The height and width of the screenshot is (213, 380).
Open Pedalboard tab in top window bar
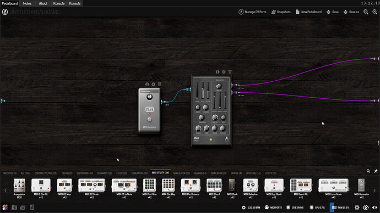point(10,3)
